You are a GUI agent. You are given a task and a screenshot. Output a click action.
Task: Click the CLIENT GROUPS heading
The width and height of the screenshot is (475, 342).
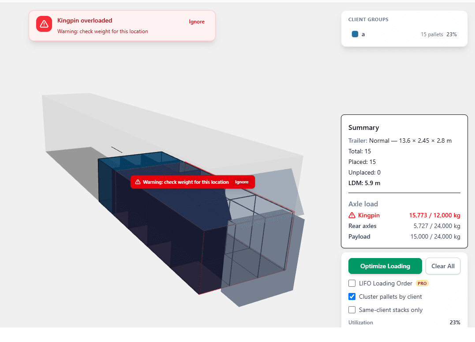pos(368,19)
